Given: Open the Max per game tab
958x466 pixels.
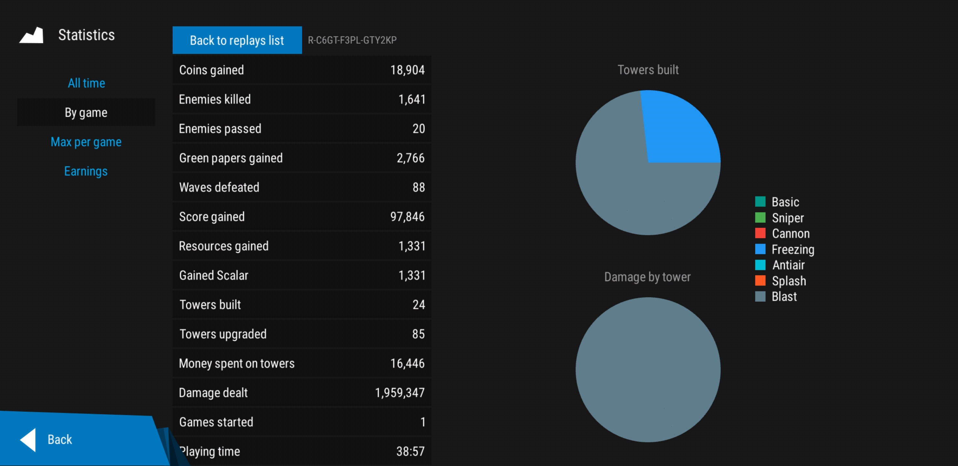Looking at the screenshot, I should click(x=86, y=142).
